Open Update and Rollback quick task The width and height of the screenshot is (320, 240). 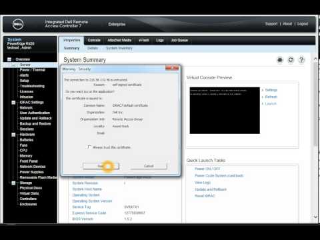211,189
